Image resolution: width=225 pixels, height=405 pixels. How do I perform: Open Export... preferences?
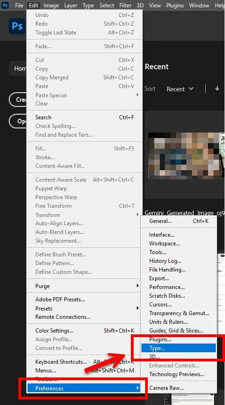[x=179, y=278]
